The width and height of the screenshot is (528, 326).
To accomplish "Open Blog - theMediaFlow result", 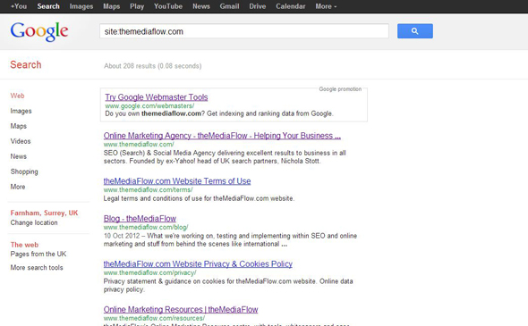I will 140,219.
